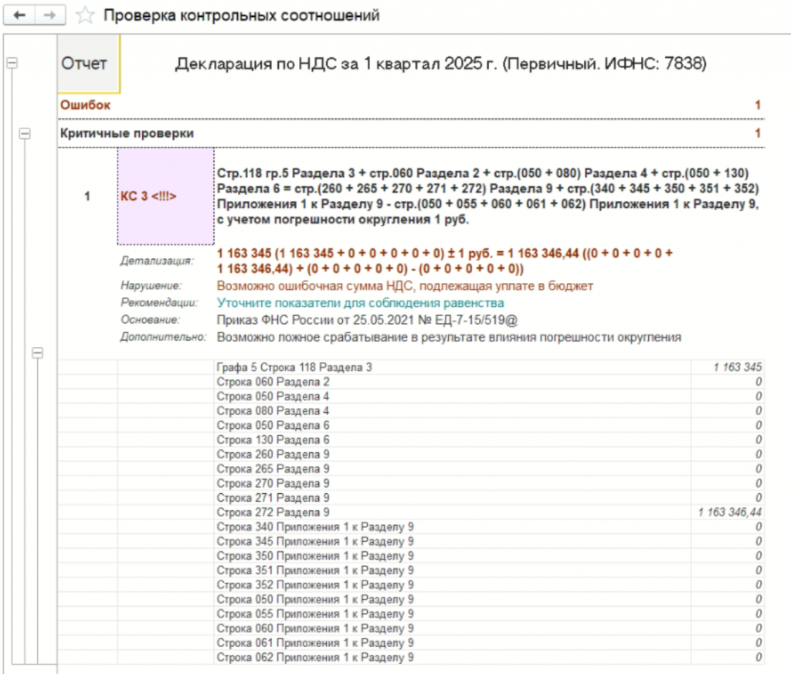Collapse the row details group for КС 3
791x674 pixels.
[x=37, y=352]
